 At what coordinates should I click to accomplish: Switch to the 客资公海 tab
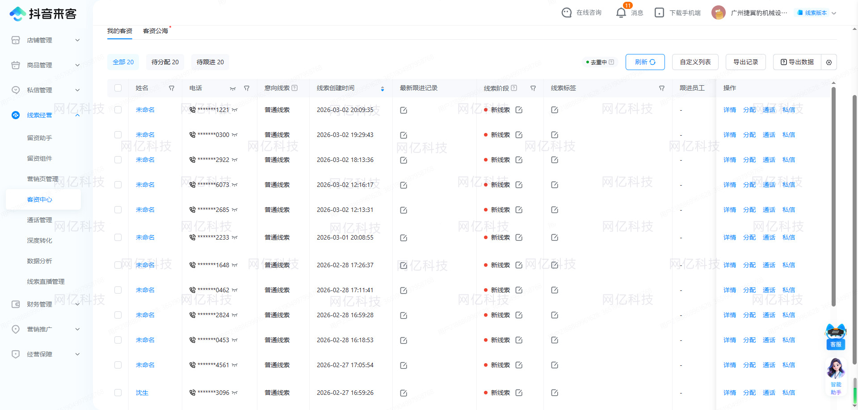(x=156, y=31)
